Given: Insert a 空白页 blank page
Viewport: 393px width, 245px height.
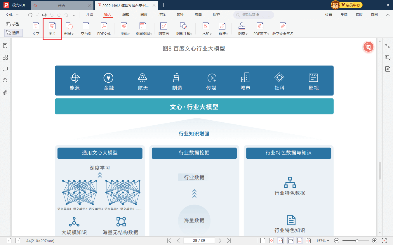Looking at the screenshot, I should 86,29.
